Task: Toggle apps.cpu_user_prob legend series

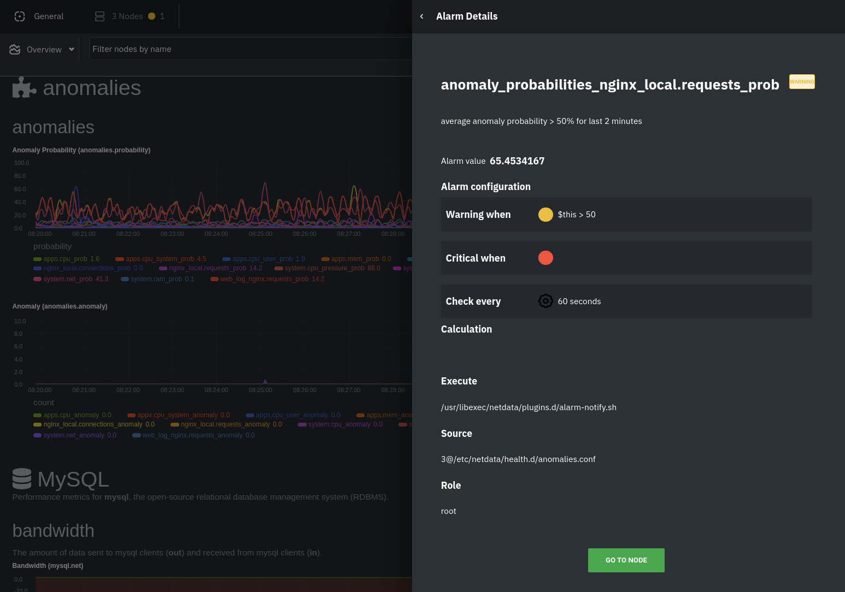Action: 263,259
